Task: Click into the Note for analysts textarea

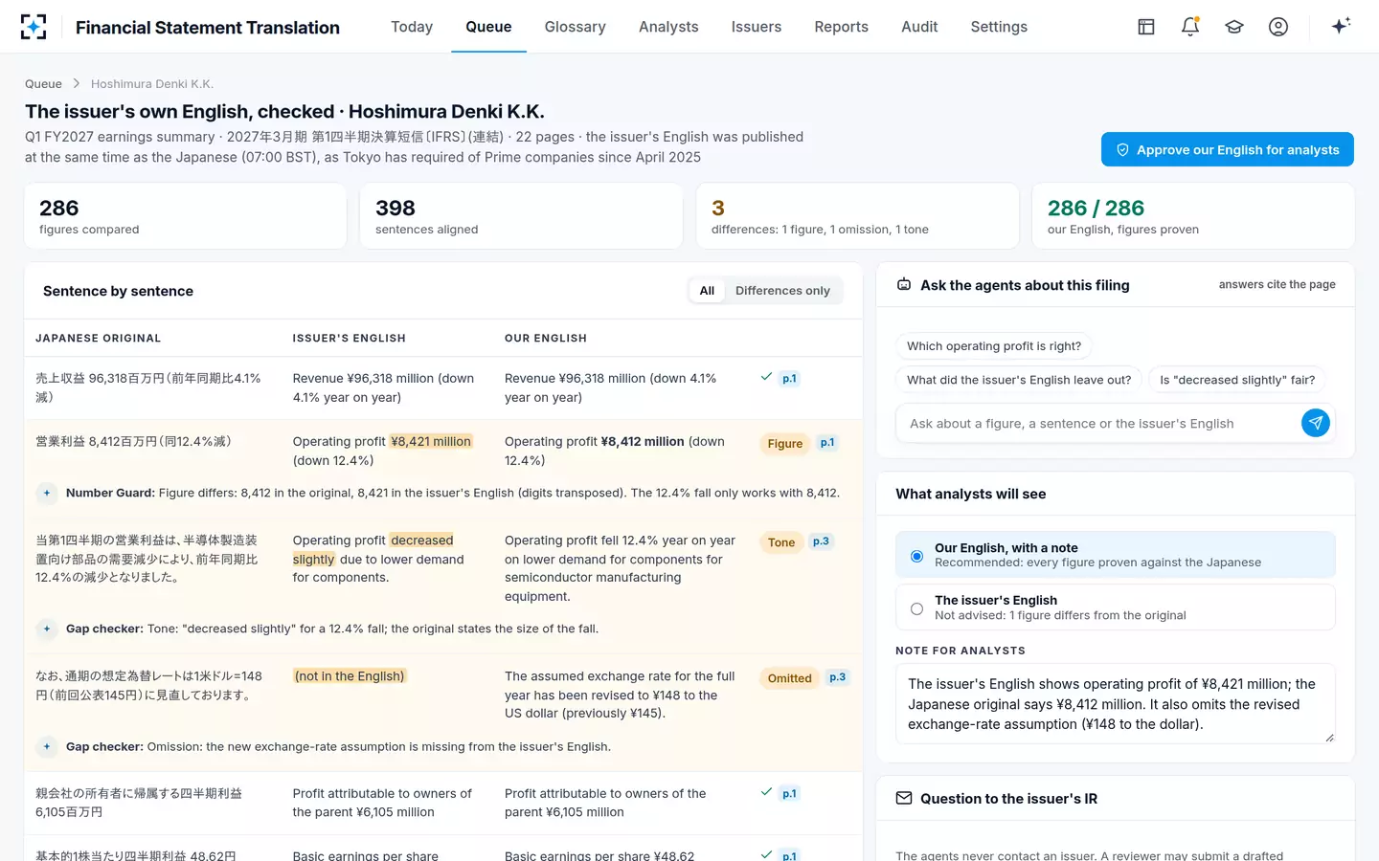Action: (x=1115, y=703)
